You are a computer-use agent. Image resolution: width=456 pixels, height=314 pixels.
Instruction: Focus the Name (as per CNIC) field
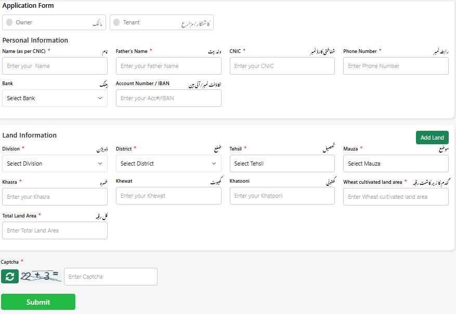55,66
